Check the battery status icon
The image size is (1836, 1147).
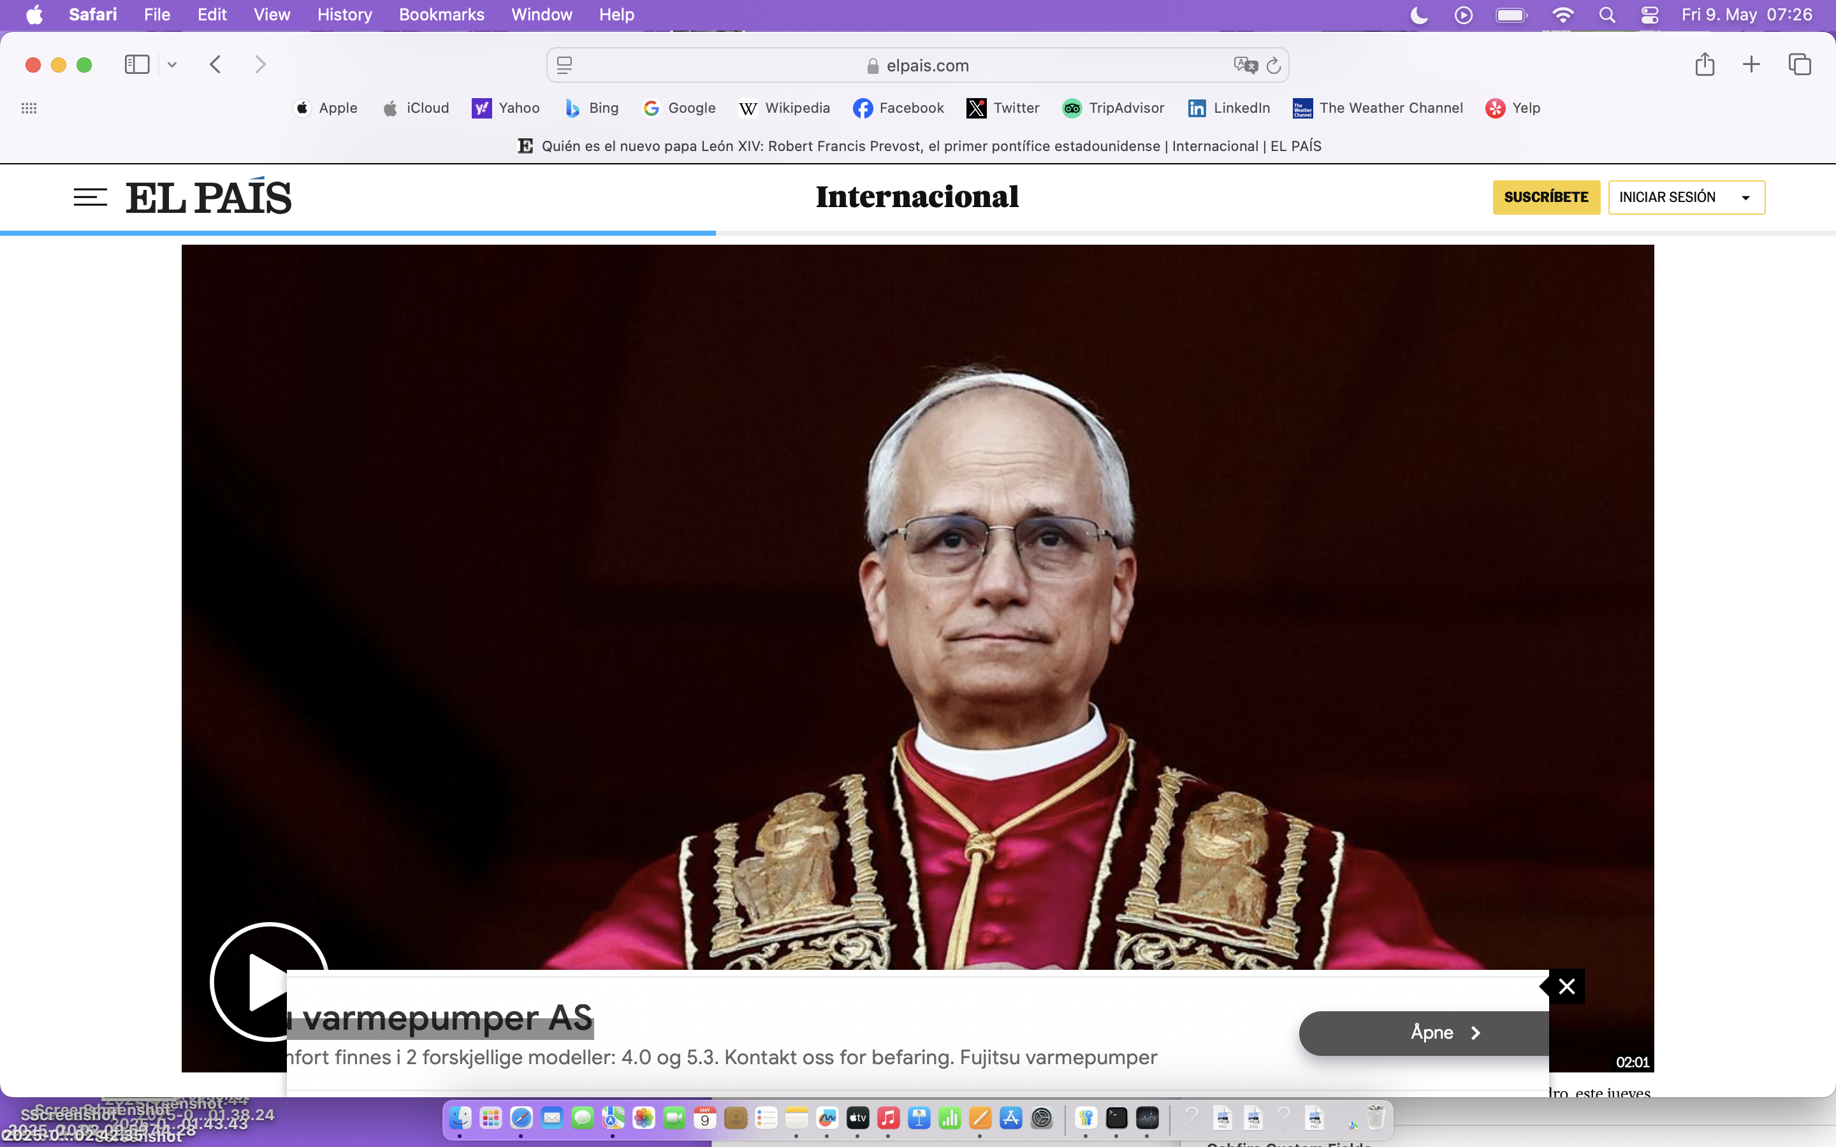(x=1512, y=15)
